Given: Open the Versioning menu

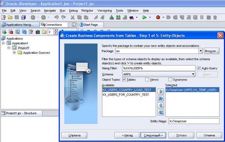Looking at the screenshot, I should (105, 11).
